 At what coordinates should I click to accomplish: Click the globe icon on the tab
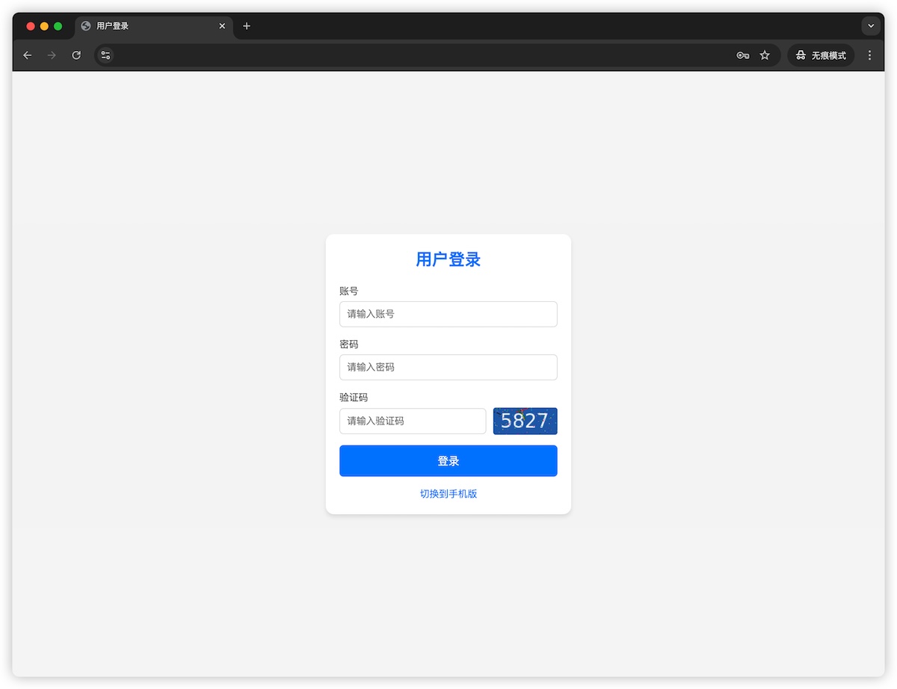(x=84, y=25)
